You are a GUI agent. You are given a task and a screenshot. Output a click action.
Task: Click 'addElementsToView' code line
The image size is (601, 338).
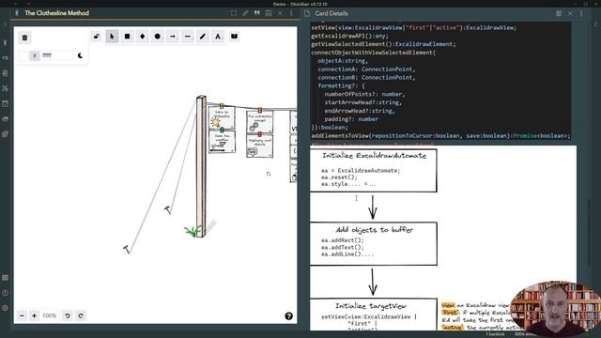pyautogui.click(x=440, y=135)
